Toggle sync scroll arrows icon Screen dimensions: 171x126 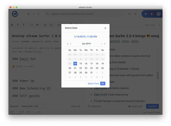[160, 25]
